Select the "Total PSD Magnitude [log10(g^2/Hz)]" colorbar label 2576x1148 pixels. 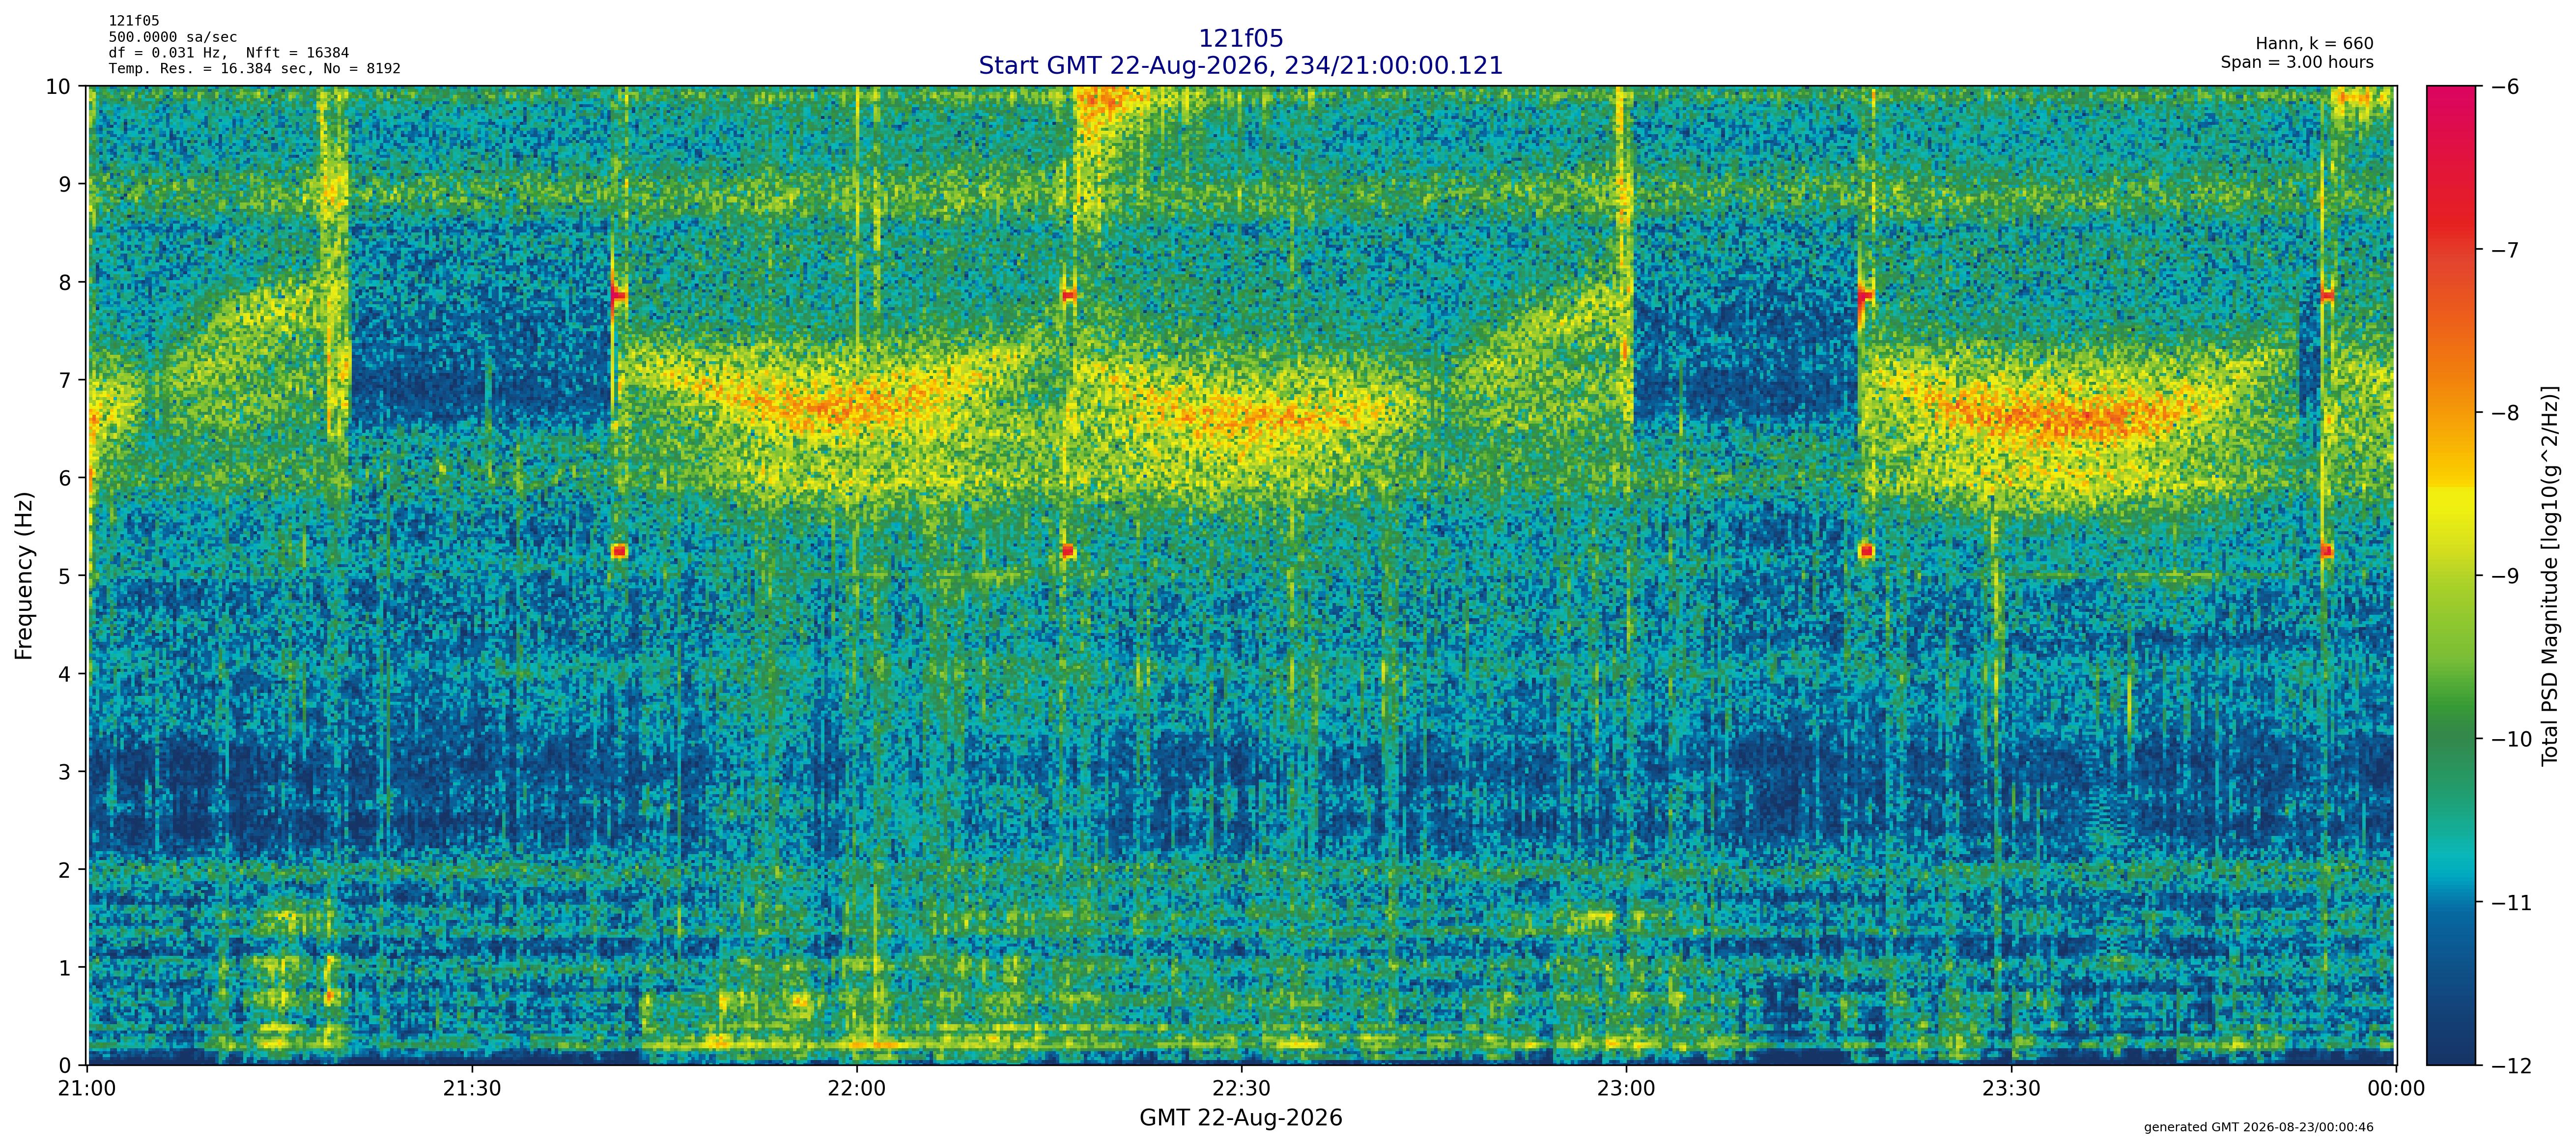click(2550, 575)
